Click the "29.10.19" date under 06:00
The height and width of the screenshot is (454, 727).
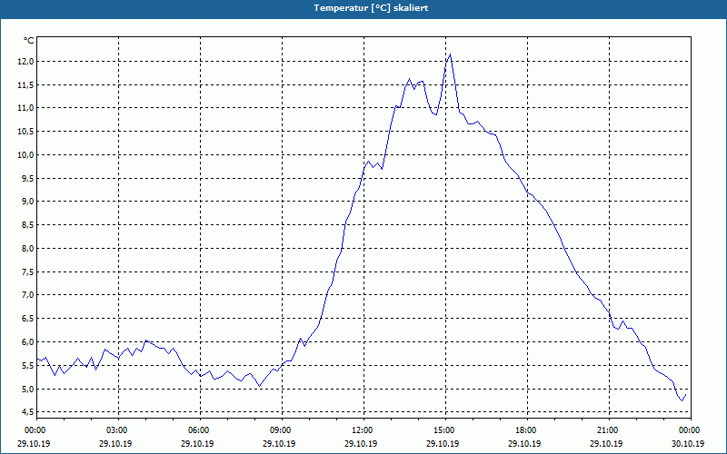(197, 443)
